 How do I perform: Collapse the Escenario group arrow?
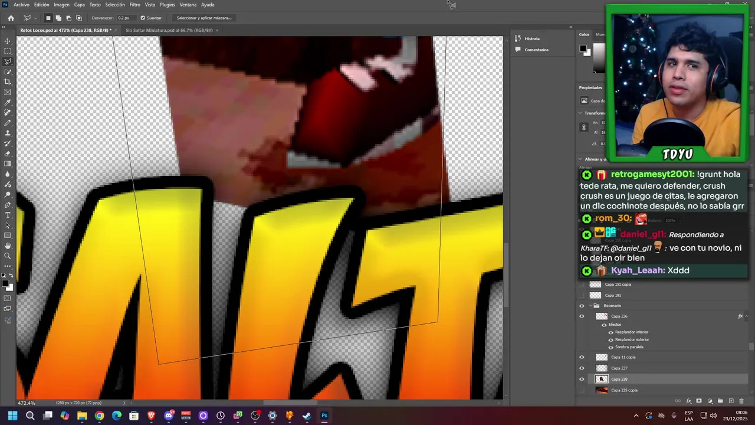tap(590, 306)
